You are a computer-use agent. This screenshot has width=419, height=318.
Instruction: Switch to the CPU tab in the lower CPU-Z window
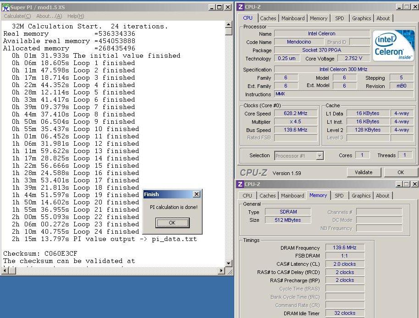[247, 196]
